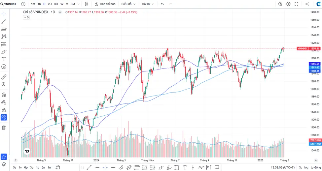Pick callout comment tool in favorites bar
Screen dimensions: 322x171
point(217,167)
